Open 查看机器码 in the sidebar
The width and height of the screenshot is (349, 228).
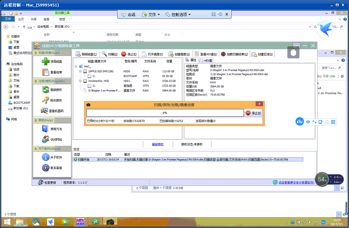tap(52, 111)
